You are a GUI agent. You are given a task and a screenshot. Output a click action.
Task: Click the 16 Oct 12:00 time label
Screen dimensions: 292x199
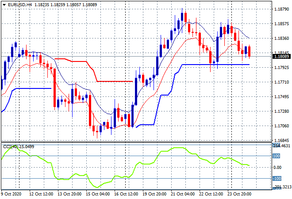126,194
